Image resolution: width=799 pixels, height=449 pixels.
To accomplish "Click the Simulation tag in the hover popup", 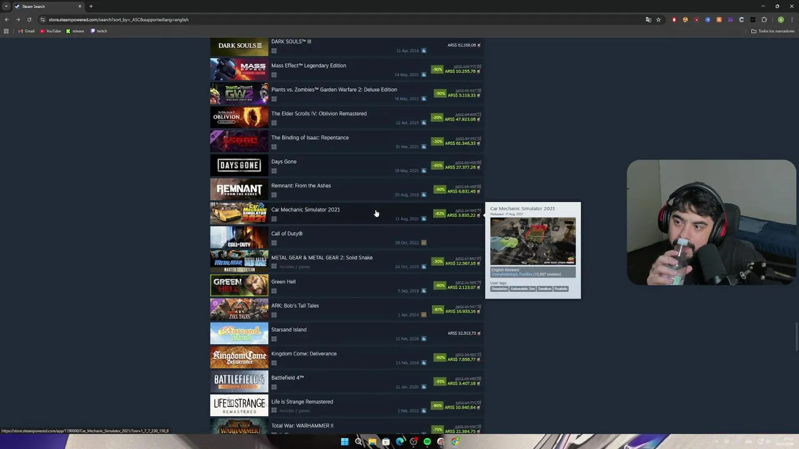I will tap(499, 289).
